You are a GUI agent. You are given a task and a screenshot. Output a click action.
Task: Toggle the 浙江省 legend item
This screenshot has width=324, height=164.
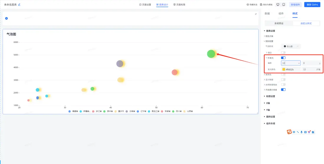pyautogui.click(x=97, y=111)
